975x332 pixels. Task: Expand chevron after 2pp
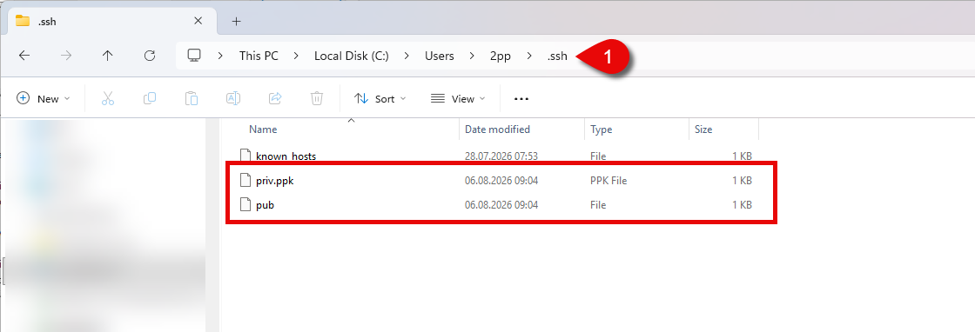[x=529, y=56]
